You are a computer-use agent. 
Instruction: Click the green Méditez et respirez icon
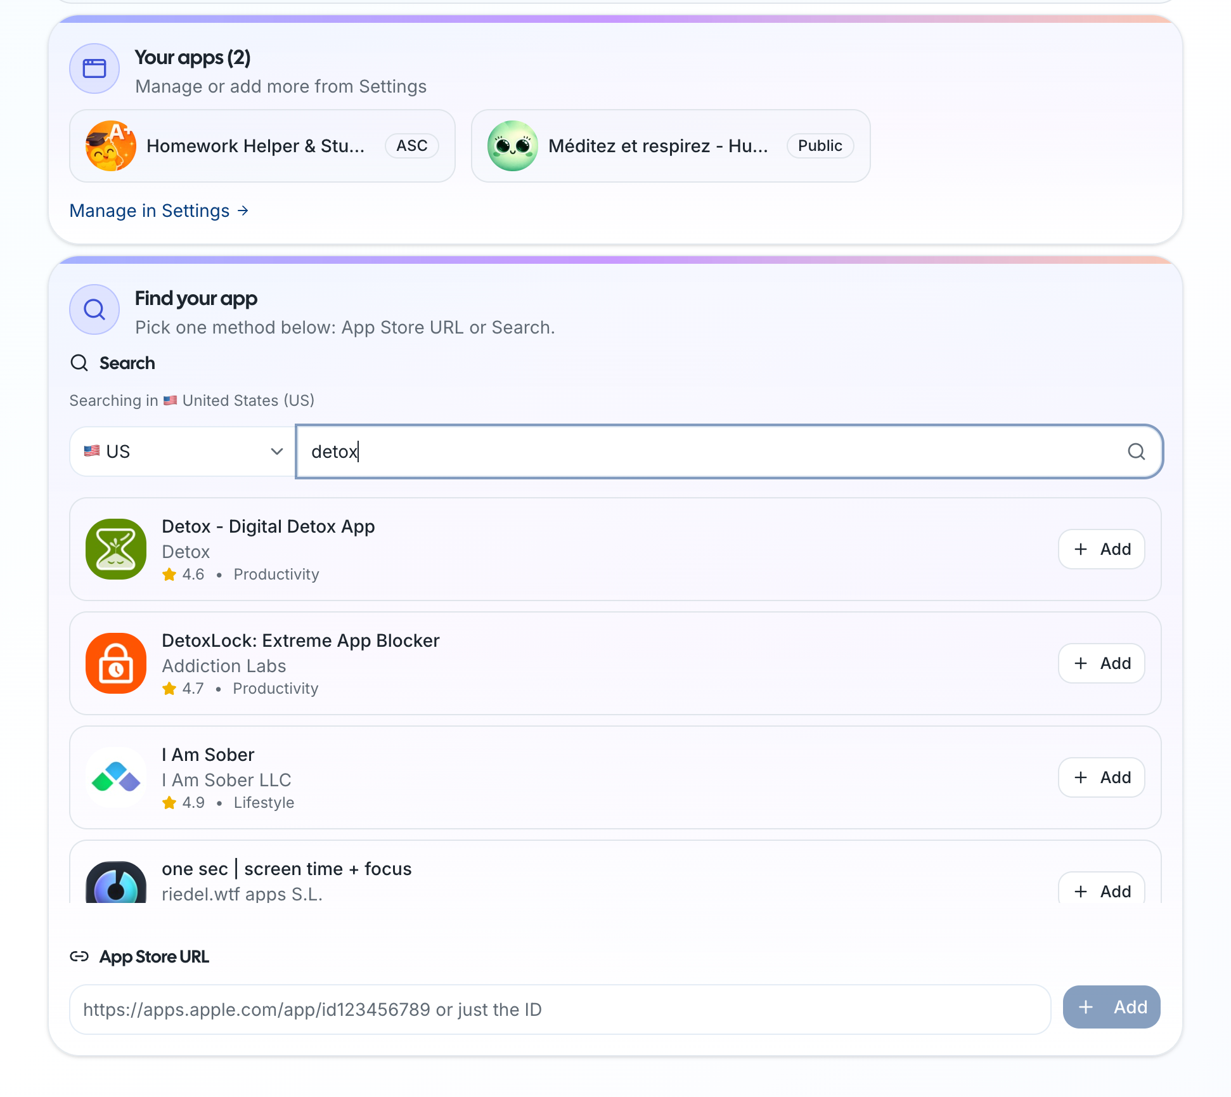click(x=513, y=146)
